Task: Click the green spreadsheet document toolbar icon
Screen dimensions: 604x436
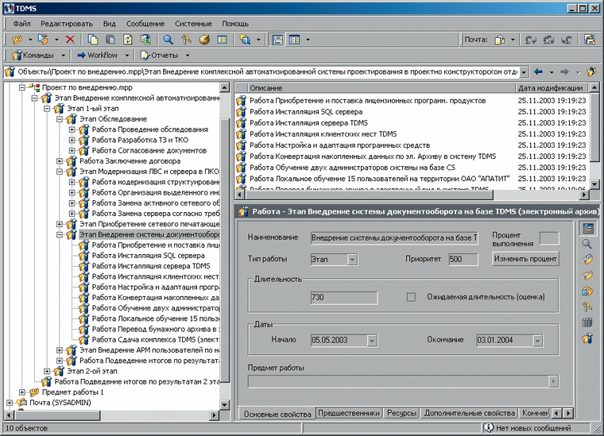Action: point(145,39)
